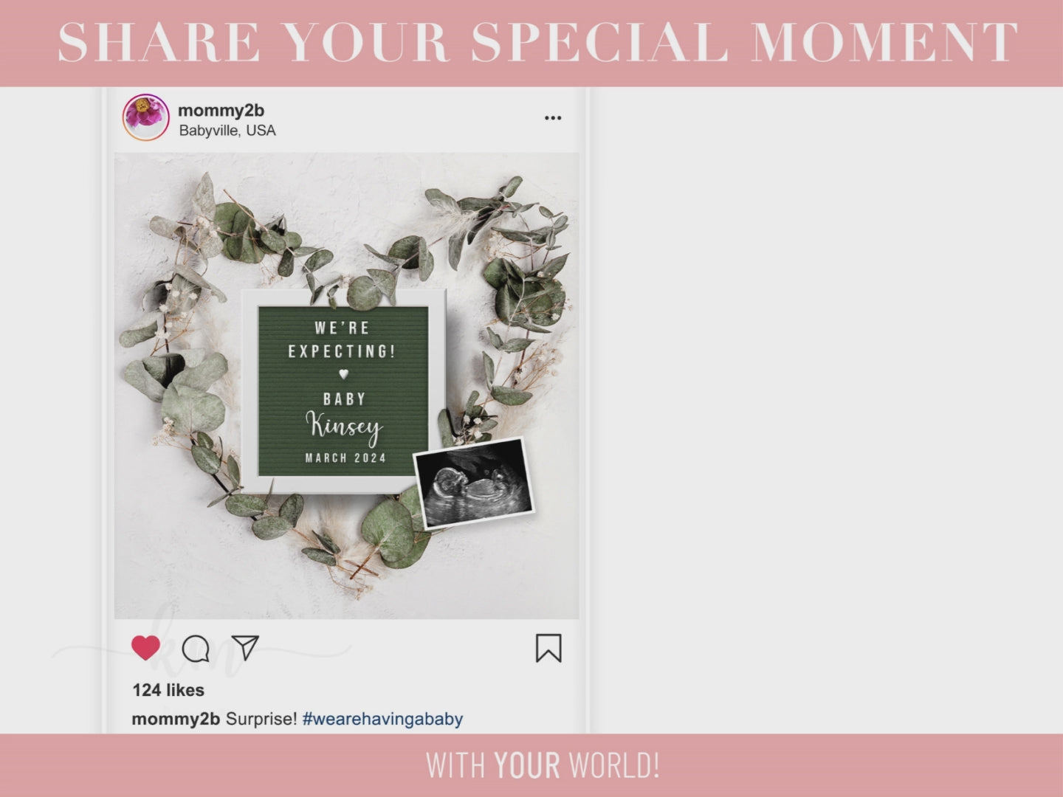The width and height of the screenshot is (1063, 797).
Task: View the 124 likes list
Action: coord(168,690)
